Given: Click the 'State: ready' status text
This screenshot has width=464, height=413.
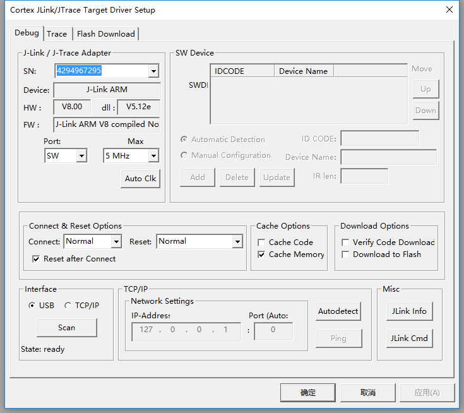Looking at the screenshot, I should tap(43, 349).
